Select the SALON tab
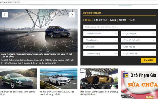The image size is (158, 99). point(113,20)
